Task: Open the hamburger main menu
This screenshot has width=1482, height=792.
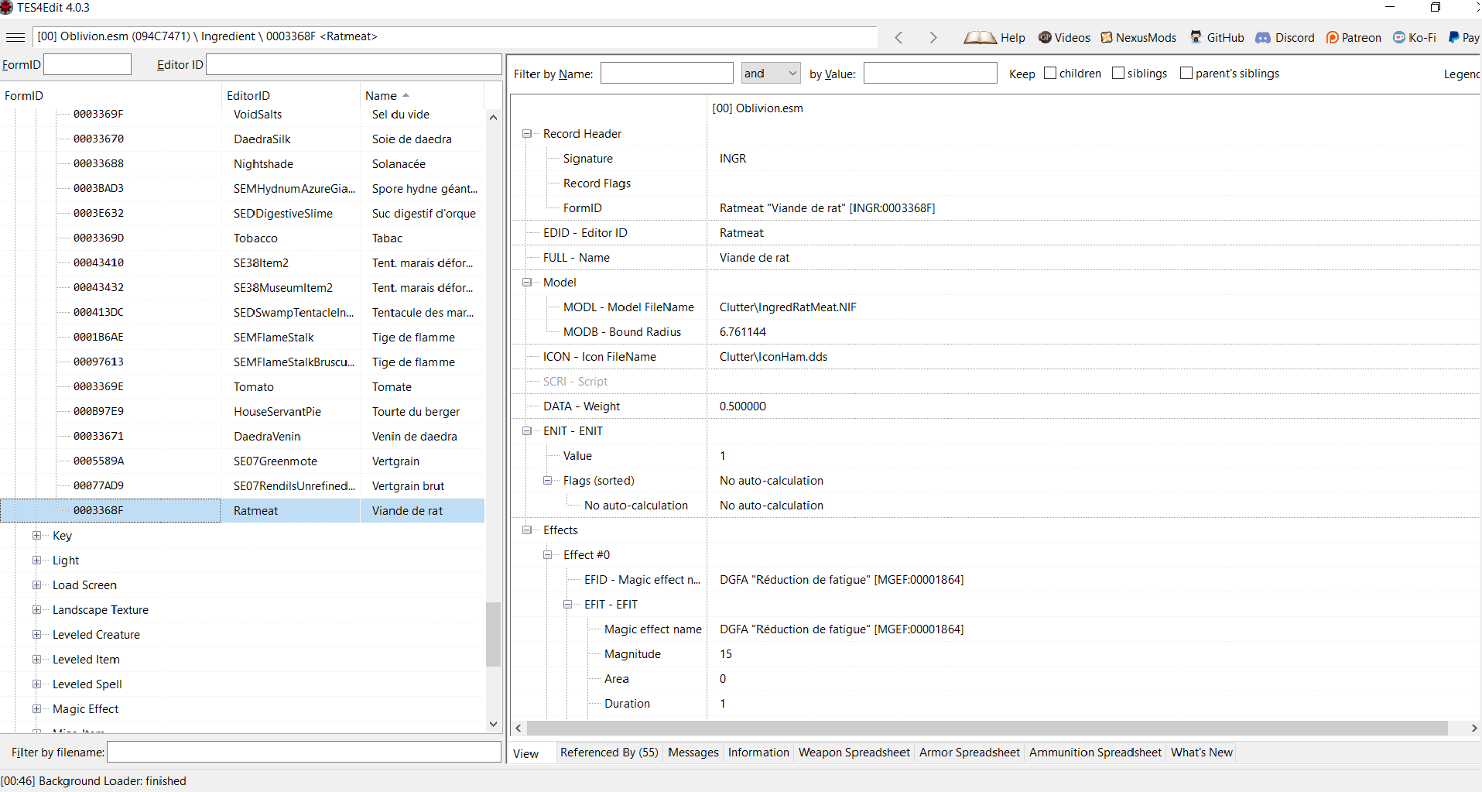Action: (x=15, y=37)
